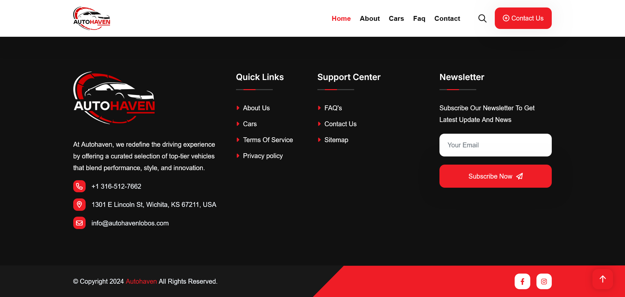Visit the Privacy policy link
The height and width of the screenshot is (297, 625).
pos(263,156)
